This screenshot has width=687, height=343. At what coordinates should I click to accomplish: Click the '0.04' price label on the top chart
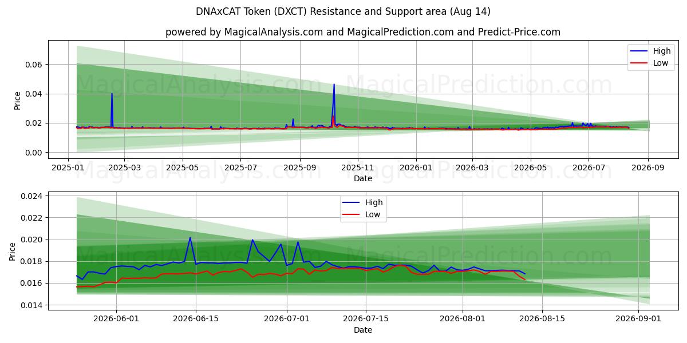coord(35,94)
